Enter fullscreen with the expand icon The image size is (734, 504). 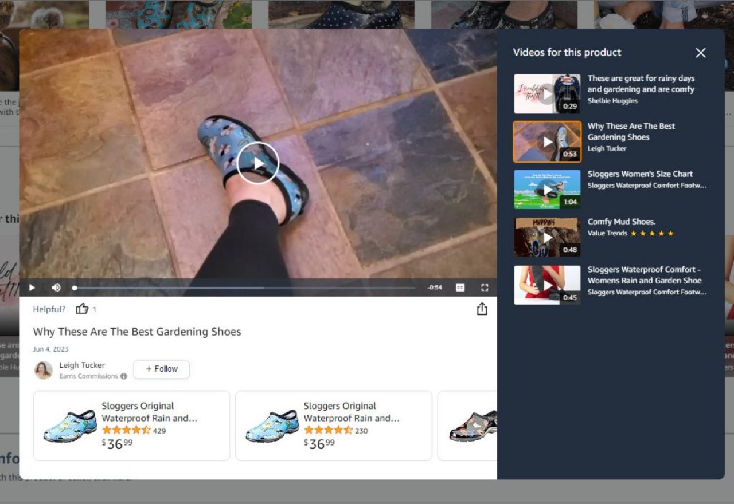coord(485,288)
